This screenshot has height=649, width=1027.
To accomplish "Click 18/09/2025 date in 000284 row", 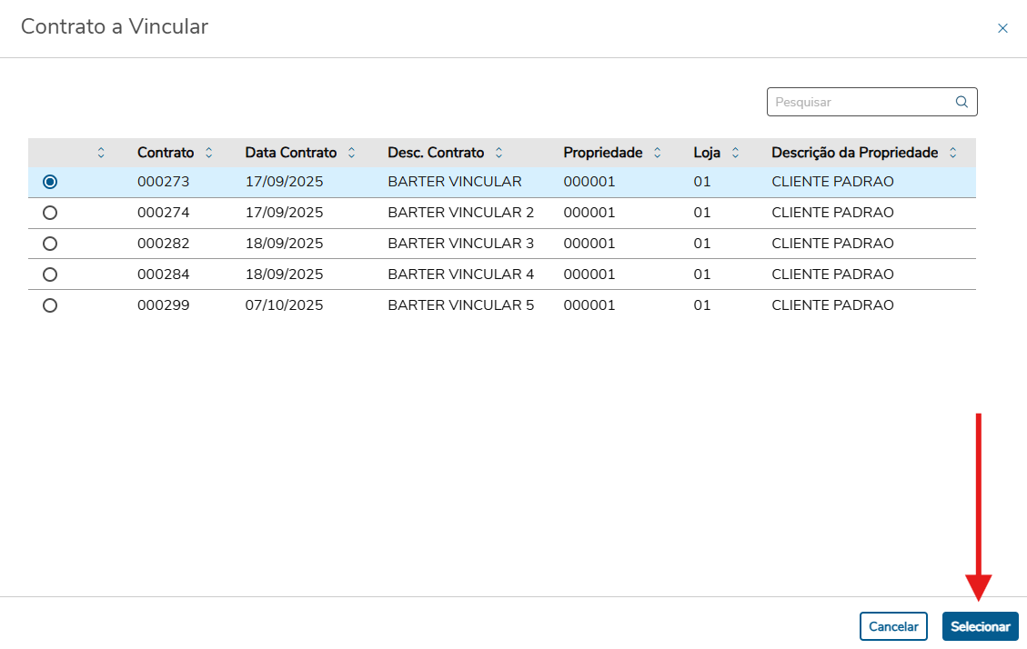I will tap(284, 275).
